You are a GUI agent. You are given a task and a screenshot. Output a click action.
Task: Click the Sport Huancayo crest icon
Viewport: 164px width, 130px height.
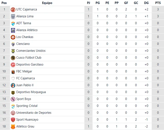pos(13,120)
